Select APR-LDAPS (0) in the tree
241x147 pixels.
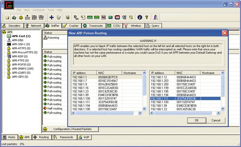click(21, 73)
